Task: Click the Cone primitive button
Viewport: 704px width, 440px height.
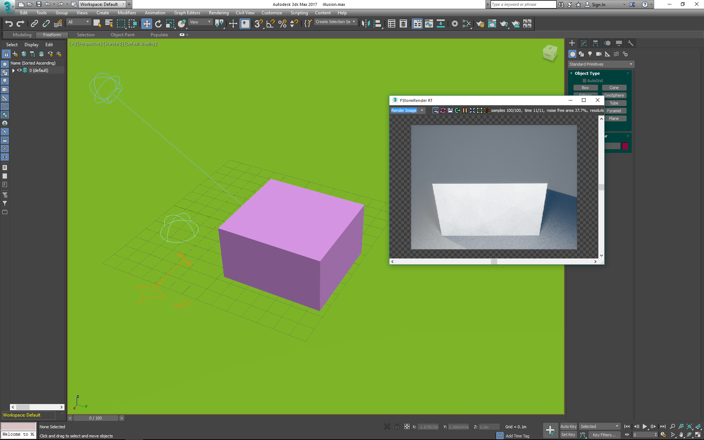Action: [614, 88]
